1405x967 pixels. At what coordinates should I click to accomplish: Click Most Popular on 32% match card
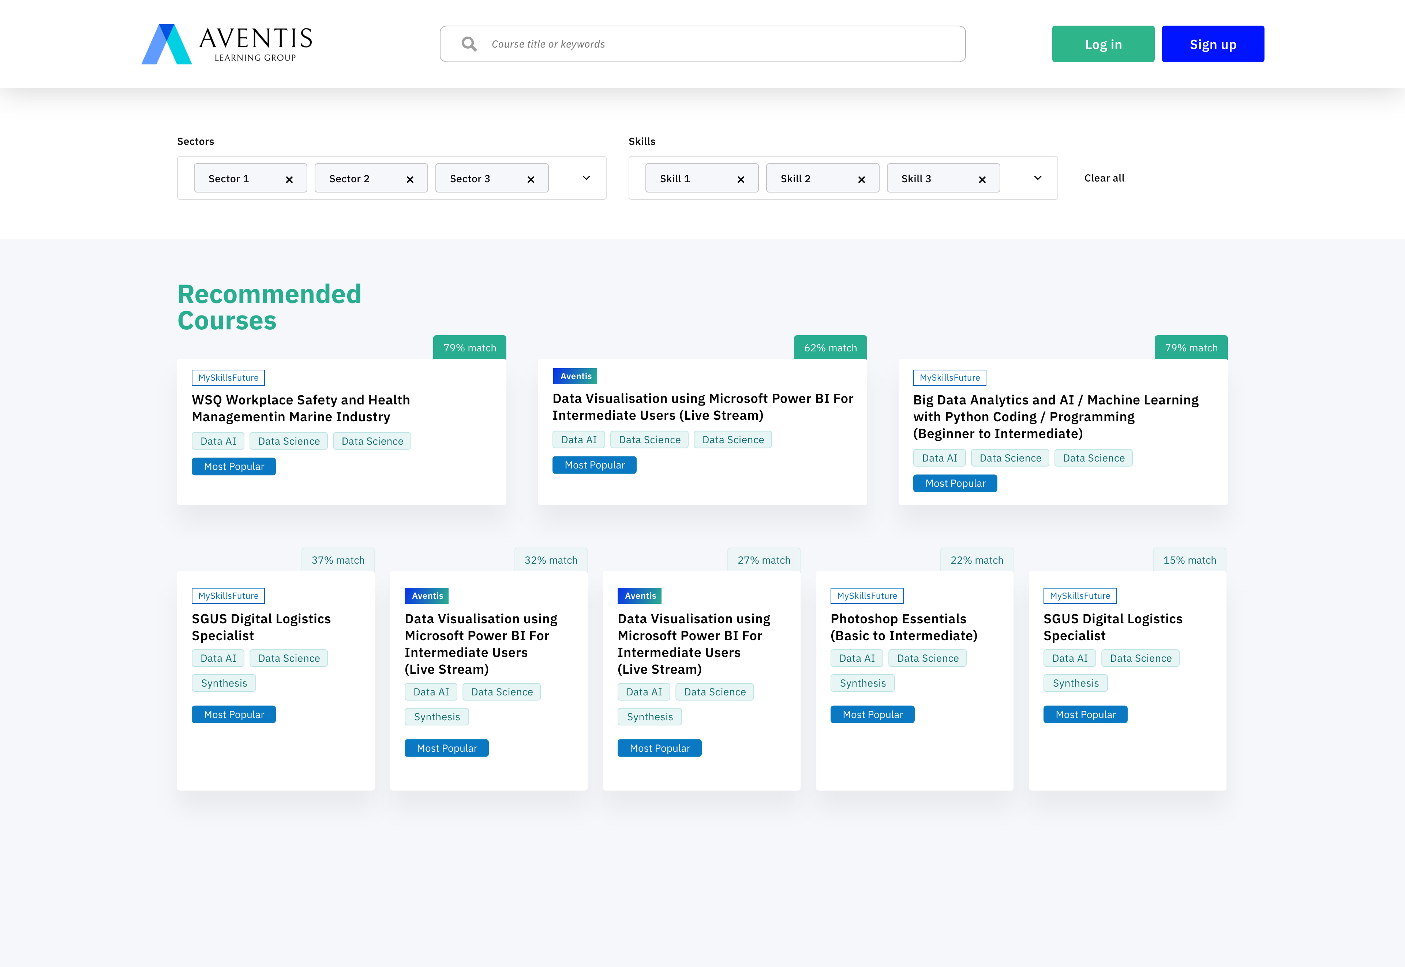point(447,748)
